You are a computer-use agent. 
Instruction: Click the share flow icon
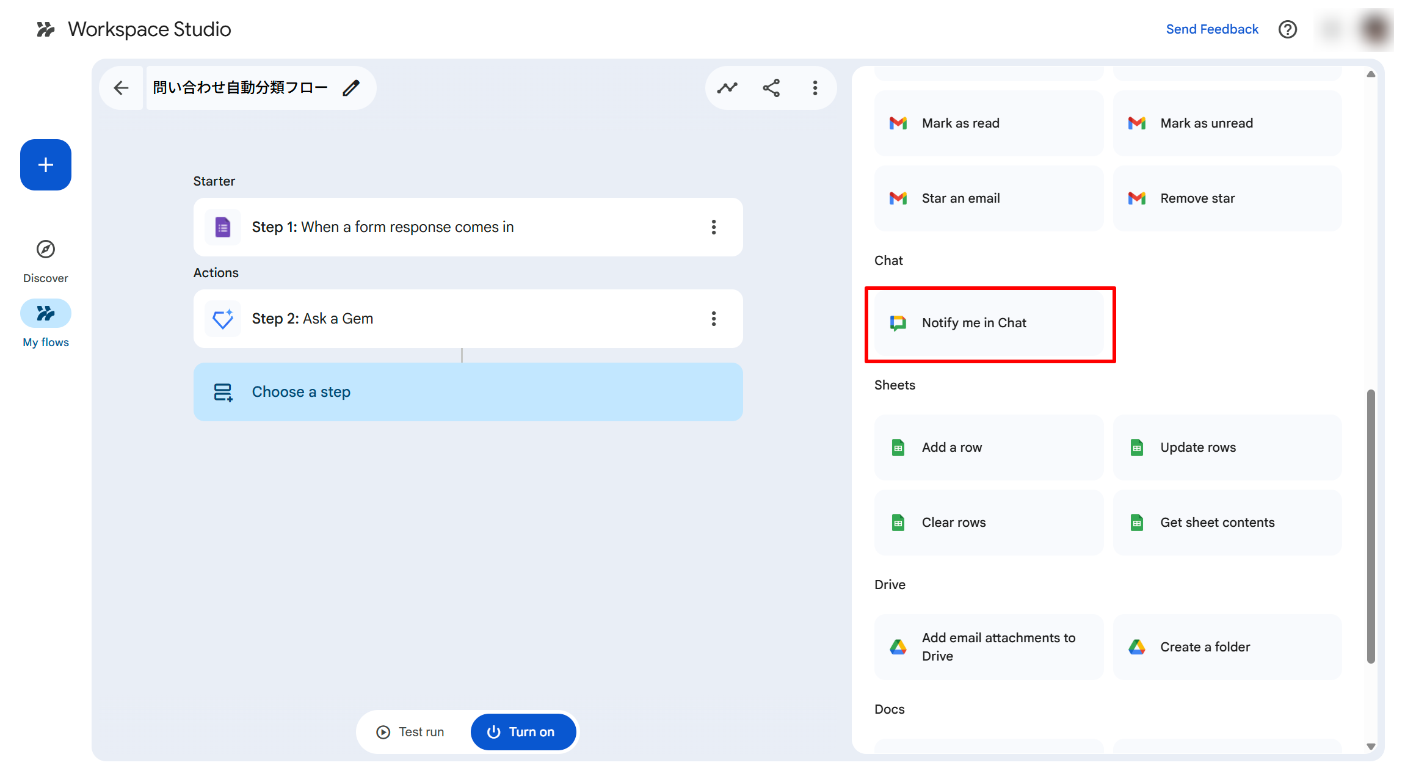[771, 88]
